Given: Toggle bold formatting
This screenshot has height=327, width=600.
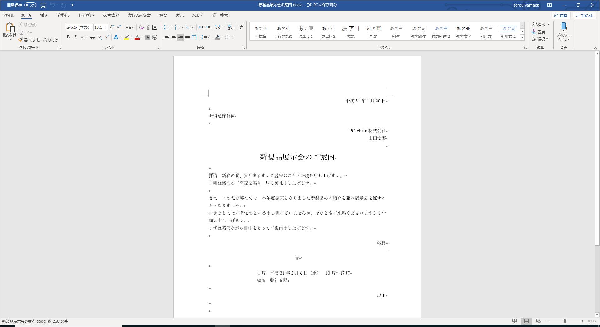Looking at the screenshot, I should click(68, 37).
